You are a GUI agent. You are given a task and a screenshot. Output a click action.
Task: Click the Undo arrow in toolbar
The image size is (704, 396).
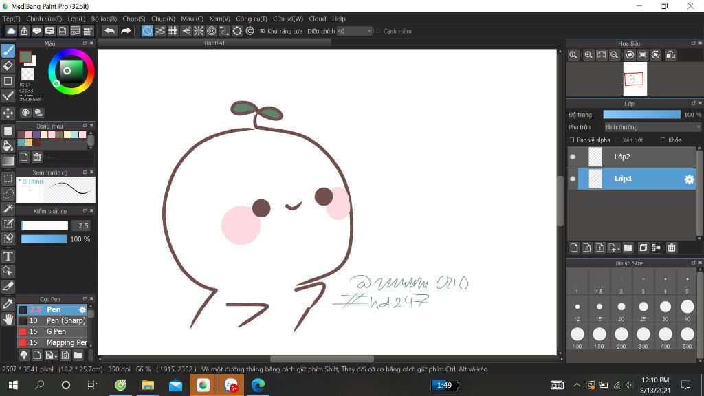tap(109, 30)
